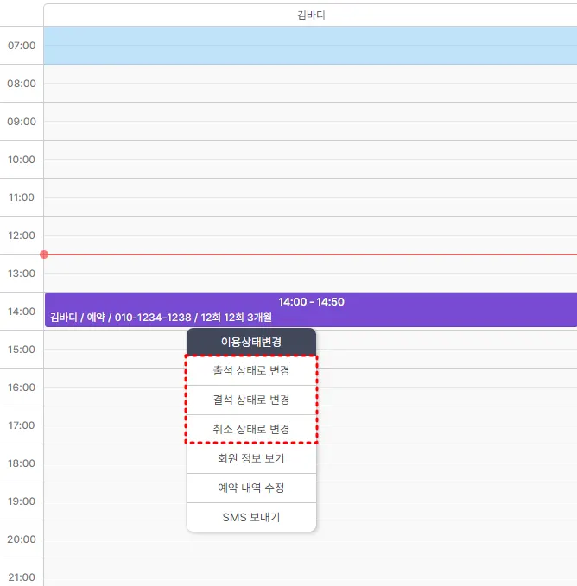Select the light blue 07:00 time slot
Viewport: 577px width, 586px height.
coord(310,46)
